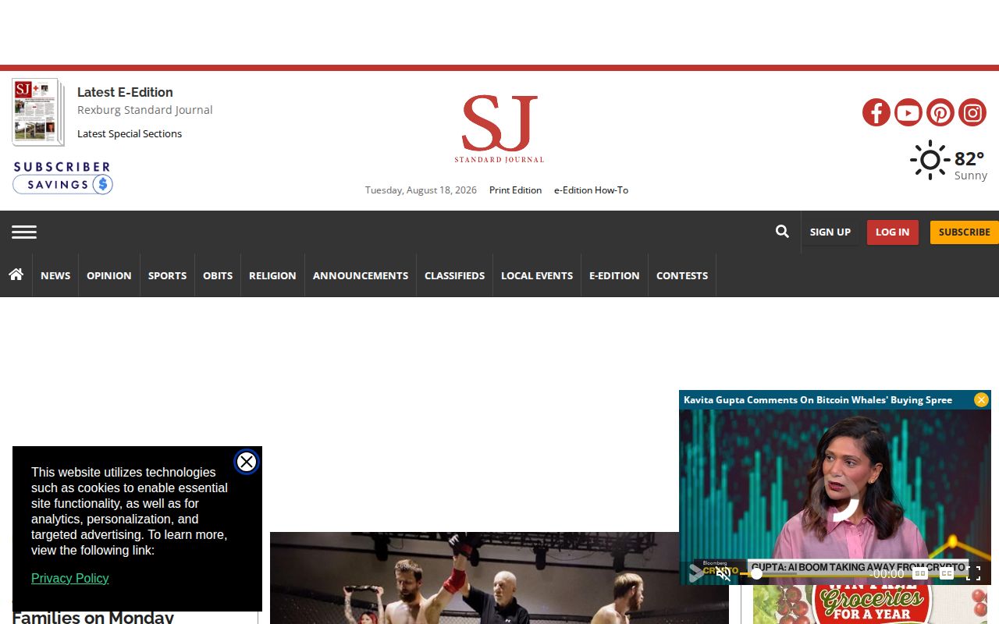Open the E-Edition nav item

[614, 275]
